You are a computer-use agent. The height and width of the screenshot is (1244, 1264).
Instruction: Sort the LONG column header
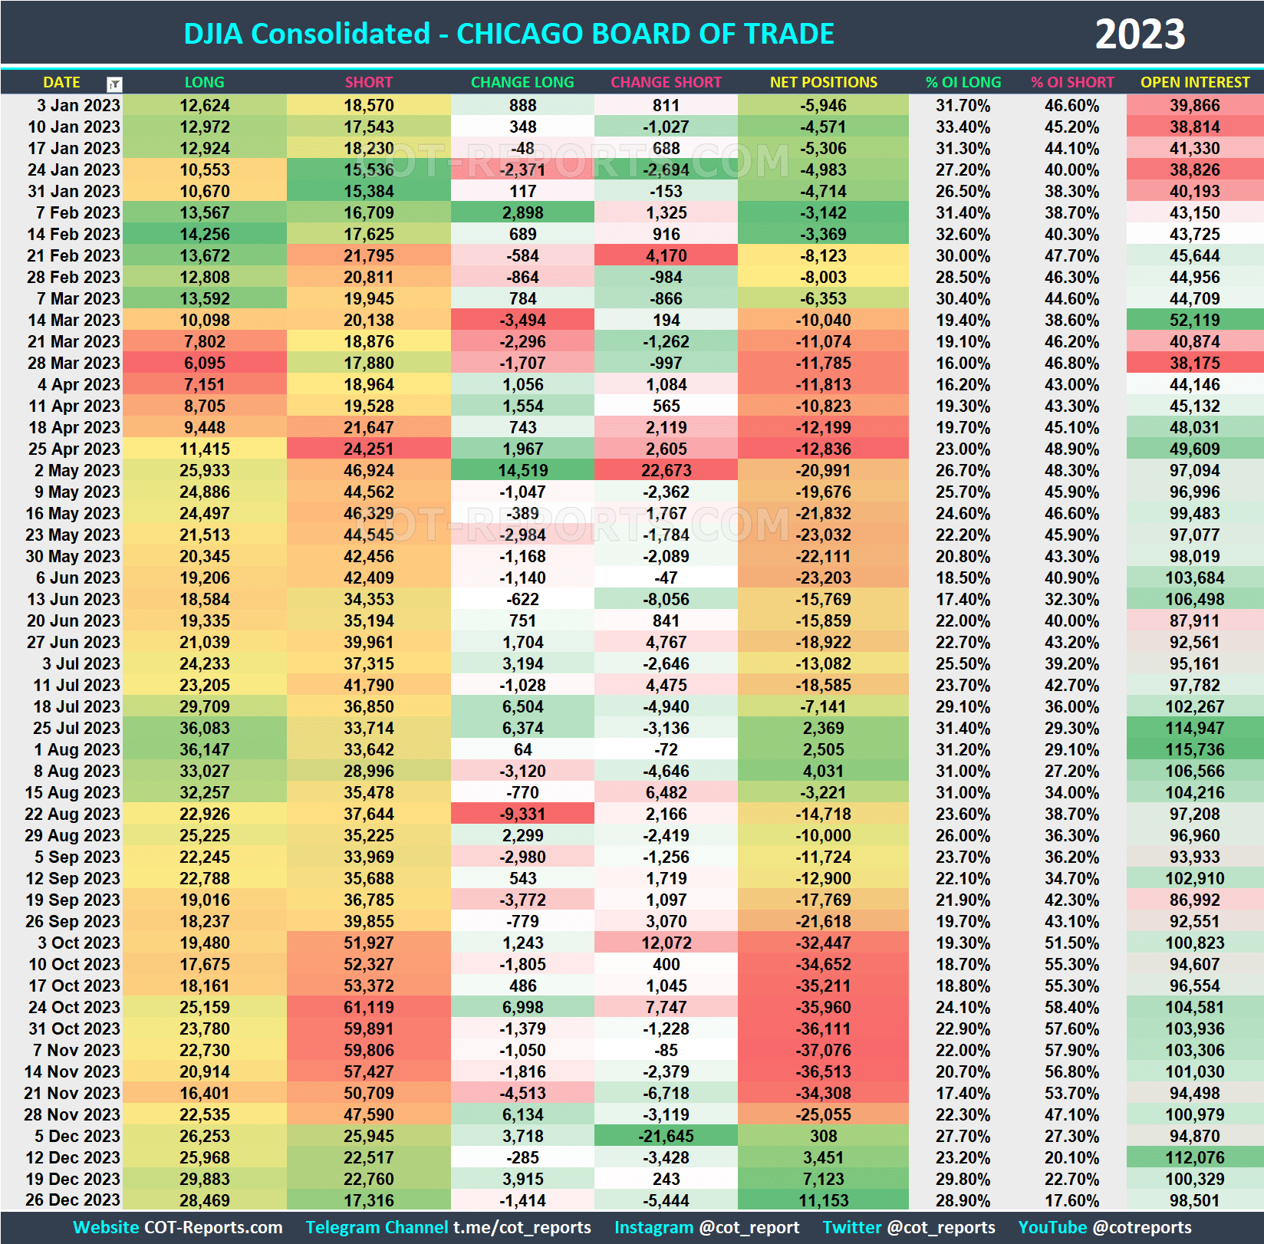[x=204, y=82]
